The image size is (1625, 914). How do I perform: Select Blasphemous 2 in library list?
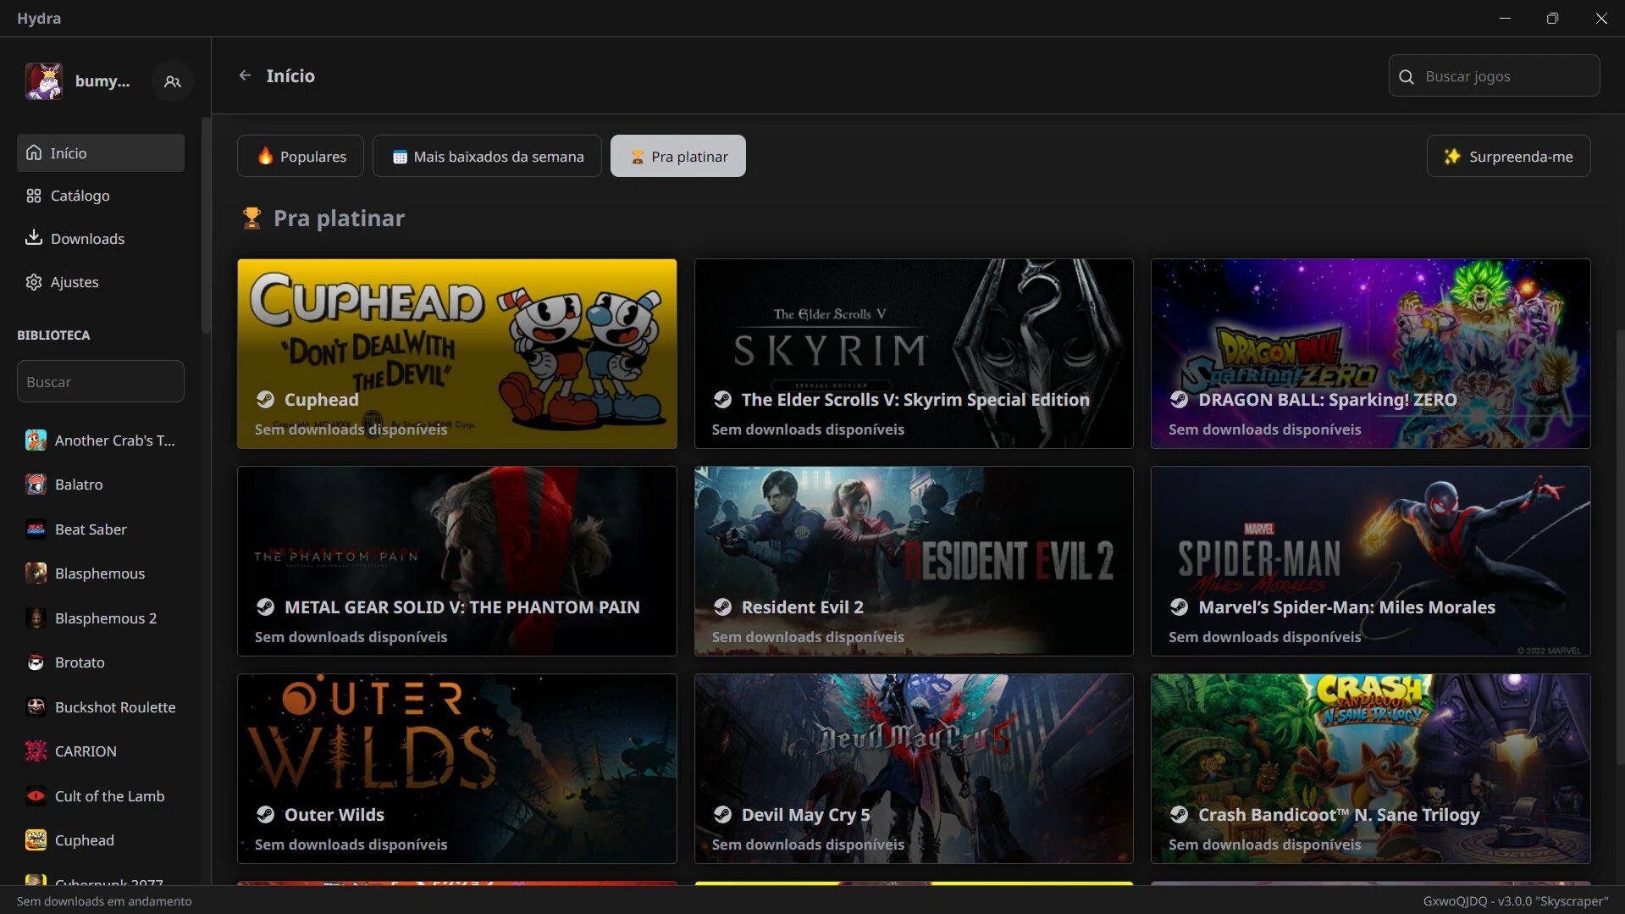pyautogui.click(x=101, y=618)
